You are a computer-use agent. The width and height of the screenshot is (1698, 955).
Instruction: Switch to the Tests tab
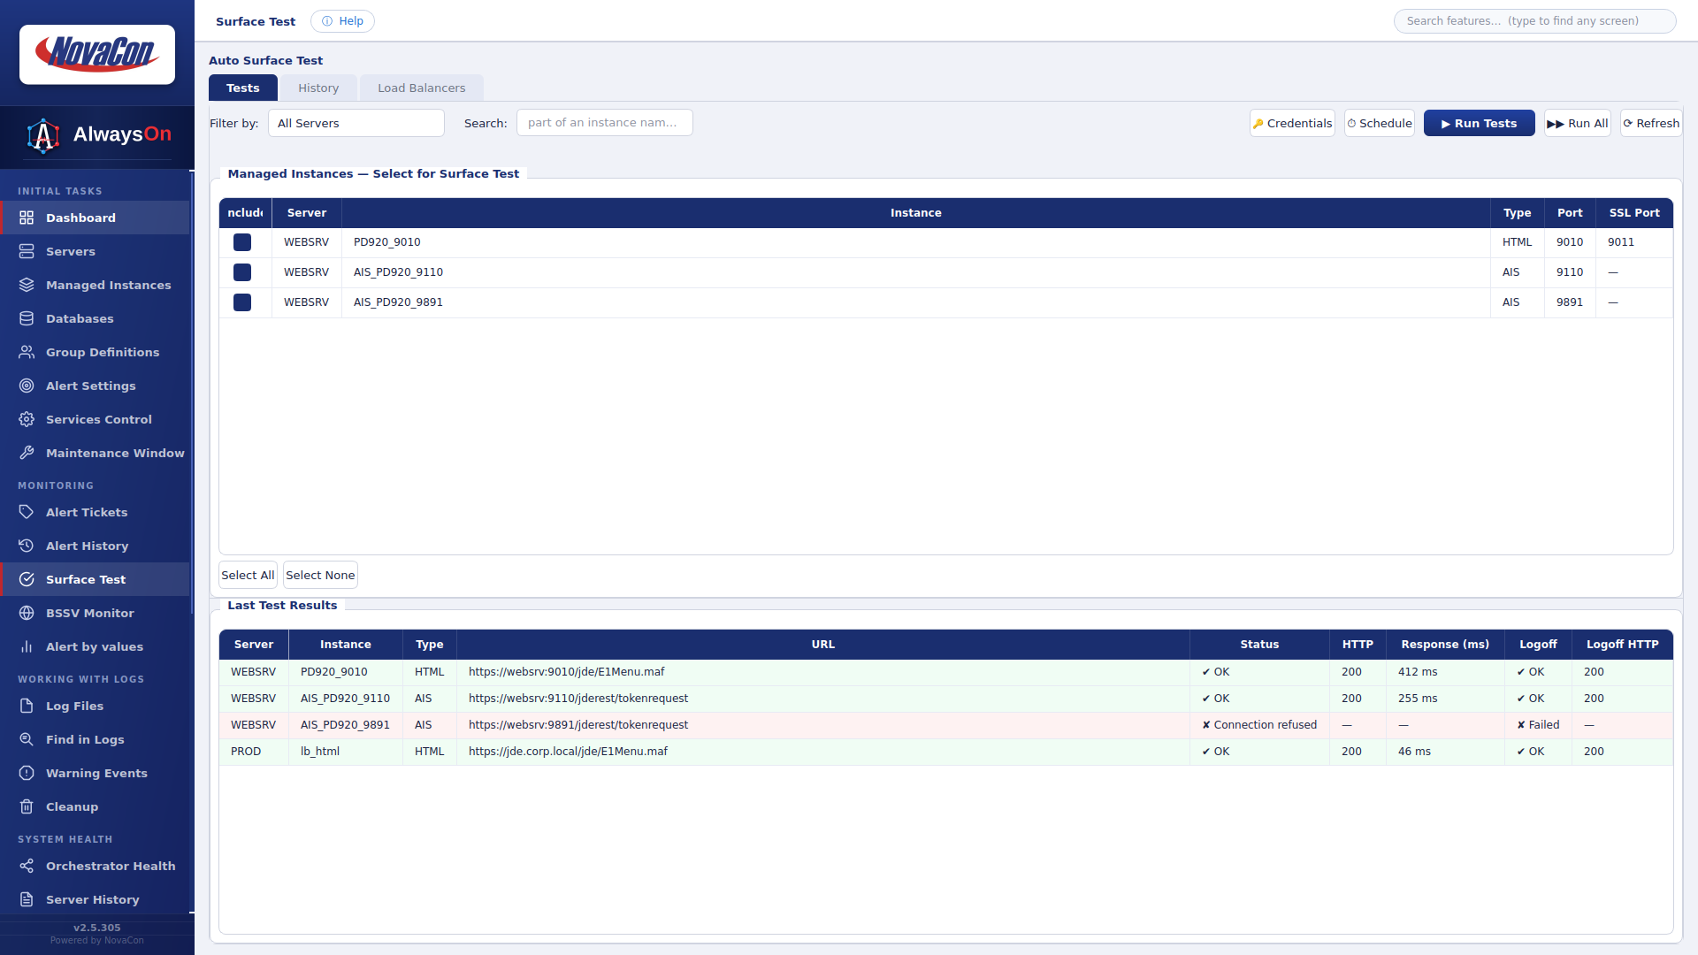coord(243,88)
